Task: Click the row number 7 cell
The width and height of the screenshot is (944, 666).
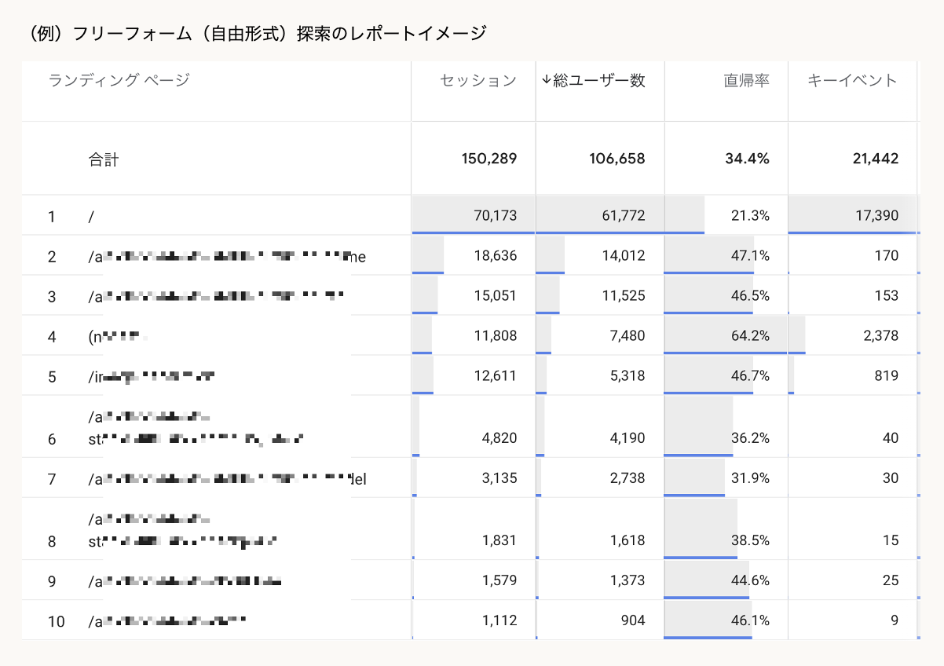Action: [52, 479]
